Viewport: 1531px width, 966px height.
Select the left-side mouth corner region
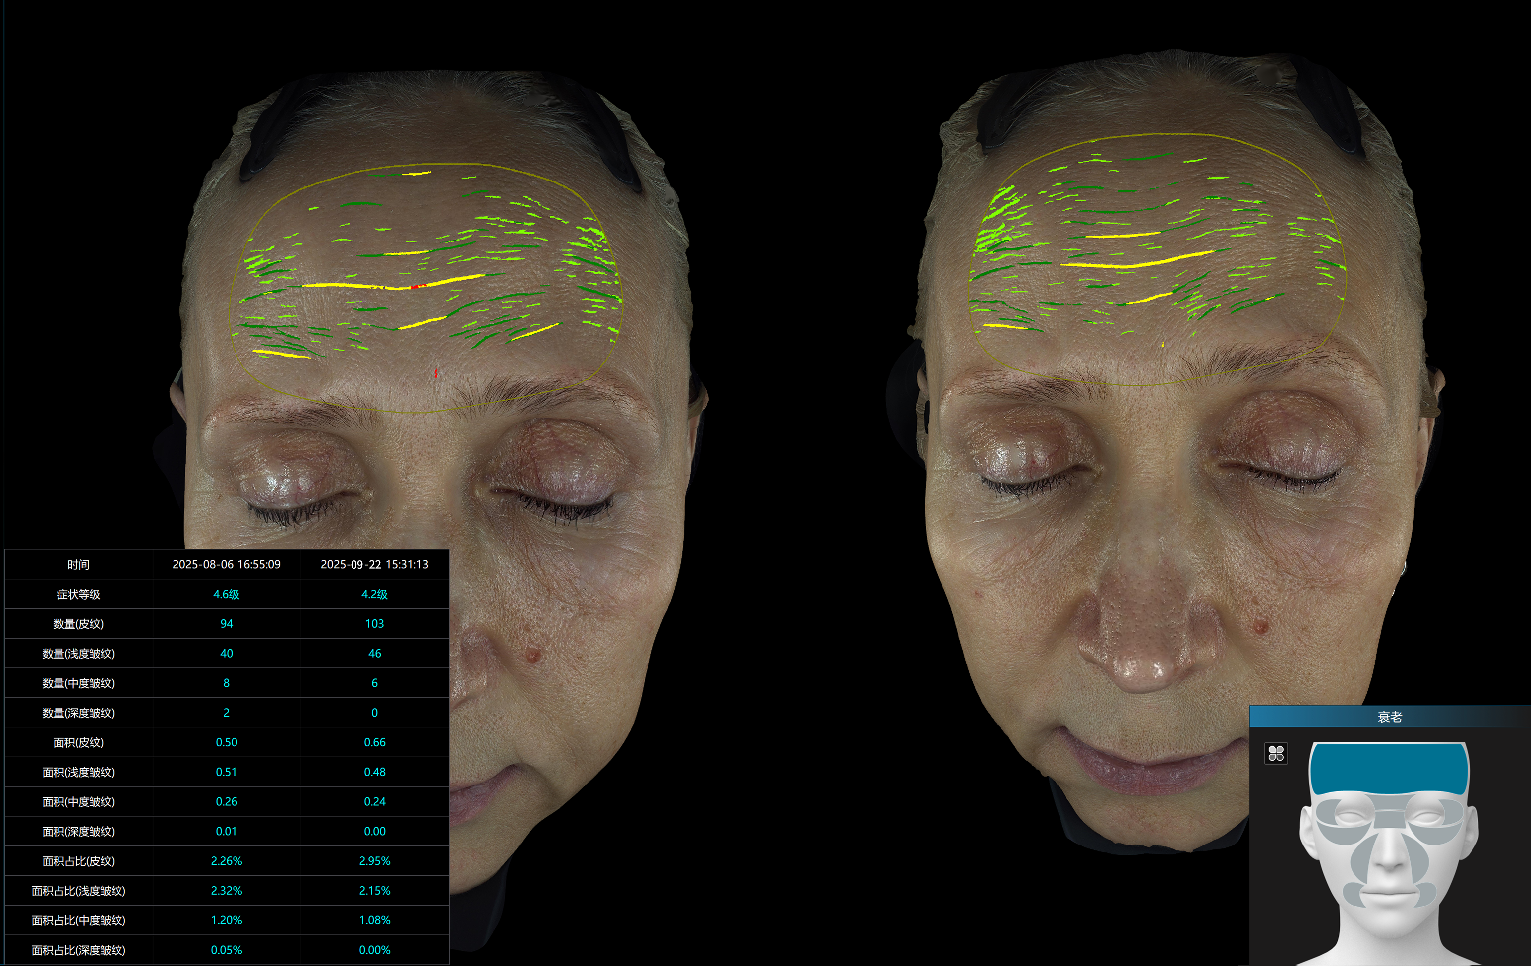coord(1353,895)
